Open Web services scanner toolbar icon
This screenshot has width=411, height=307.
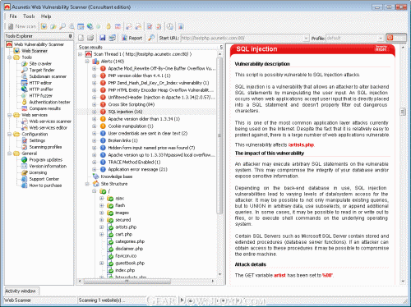[x=129, y=26]
